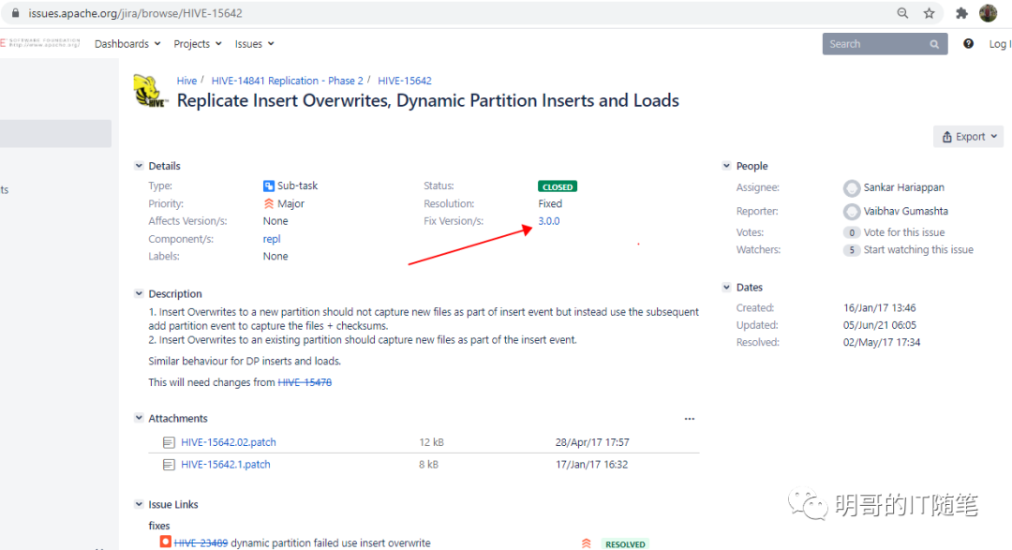1012x550 pixels.
Task: Click the Major priority arrows icon
Action: coord(269,203)
